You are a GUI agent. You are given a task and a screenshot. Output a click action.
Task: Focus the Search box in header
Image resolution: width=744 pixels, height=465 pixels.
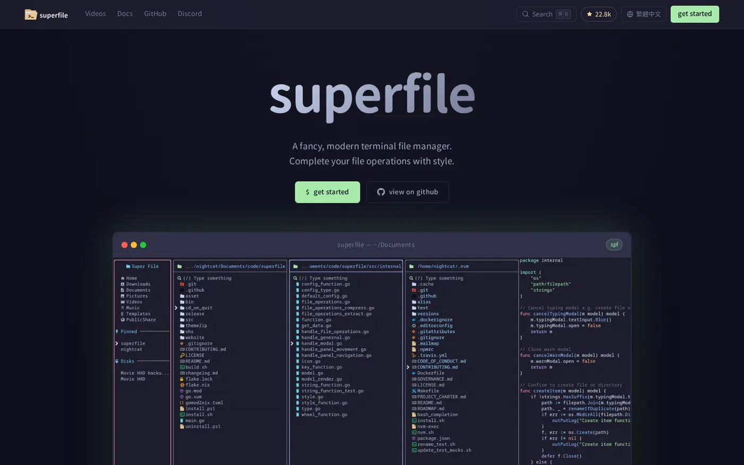[x=546, y=14]
